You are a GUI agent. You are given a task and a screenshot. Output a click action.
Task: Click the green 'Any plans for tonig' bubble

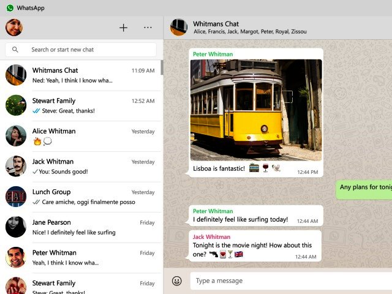coord(364,190)
